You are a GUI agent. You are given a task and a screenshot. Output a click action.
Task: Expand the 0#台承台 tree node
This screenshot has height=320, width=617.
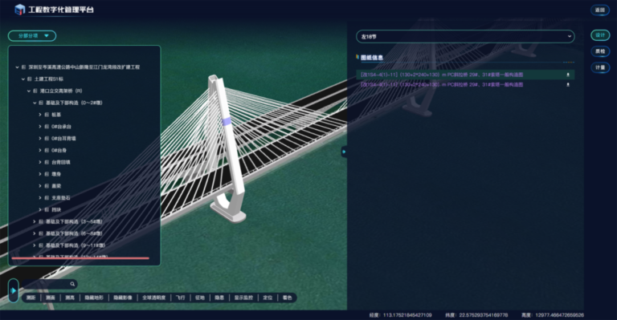[40, 127]
